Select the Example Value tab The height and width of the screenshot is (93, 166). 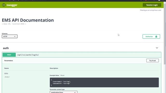(54, 75)
